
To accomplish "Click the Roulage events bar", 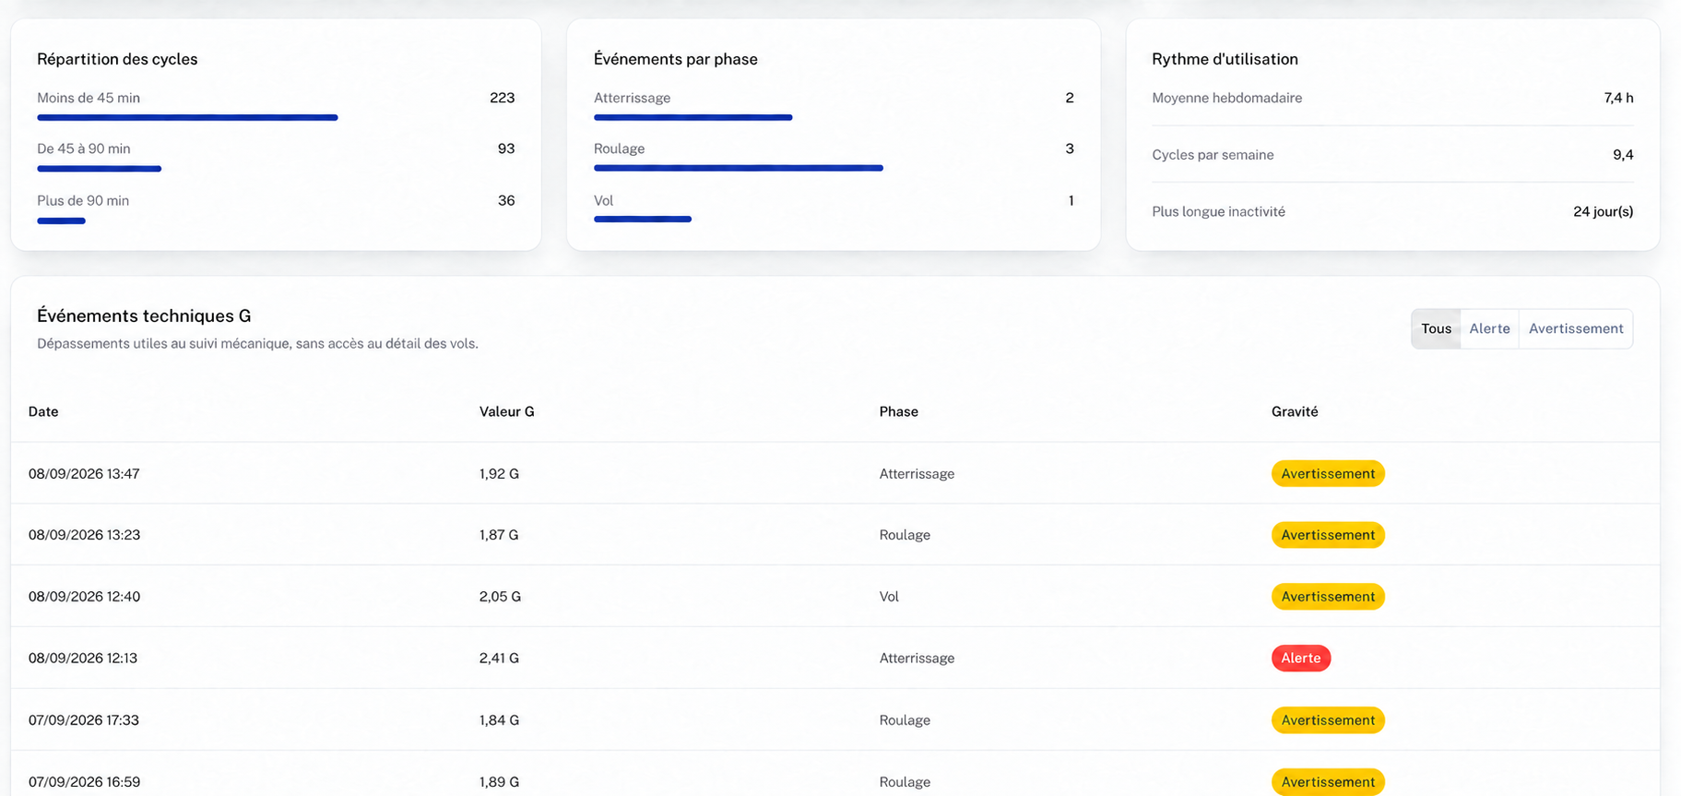I will (739, 168).
